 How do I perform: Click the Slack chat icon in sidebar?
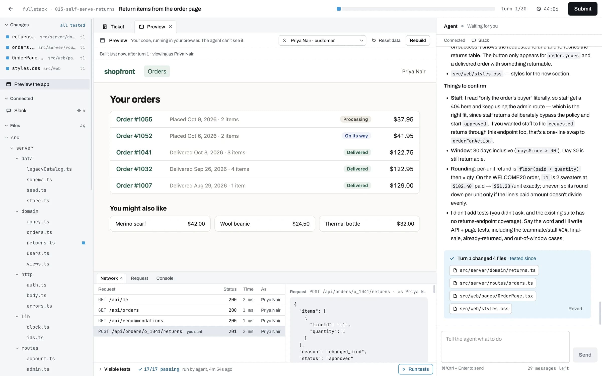tap(9, 111)
